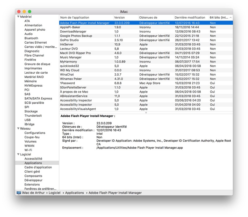Open Mémoire in the sidebar
Screen dimensions: 248x217
30,81
